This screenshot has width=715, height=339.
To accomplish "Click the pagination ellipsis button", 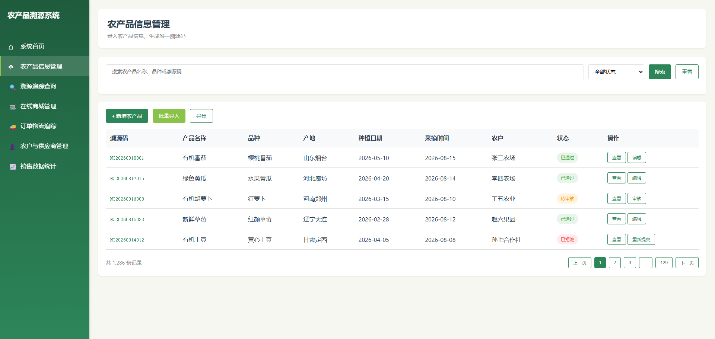I will [x=646, y=263].
